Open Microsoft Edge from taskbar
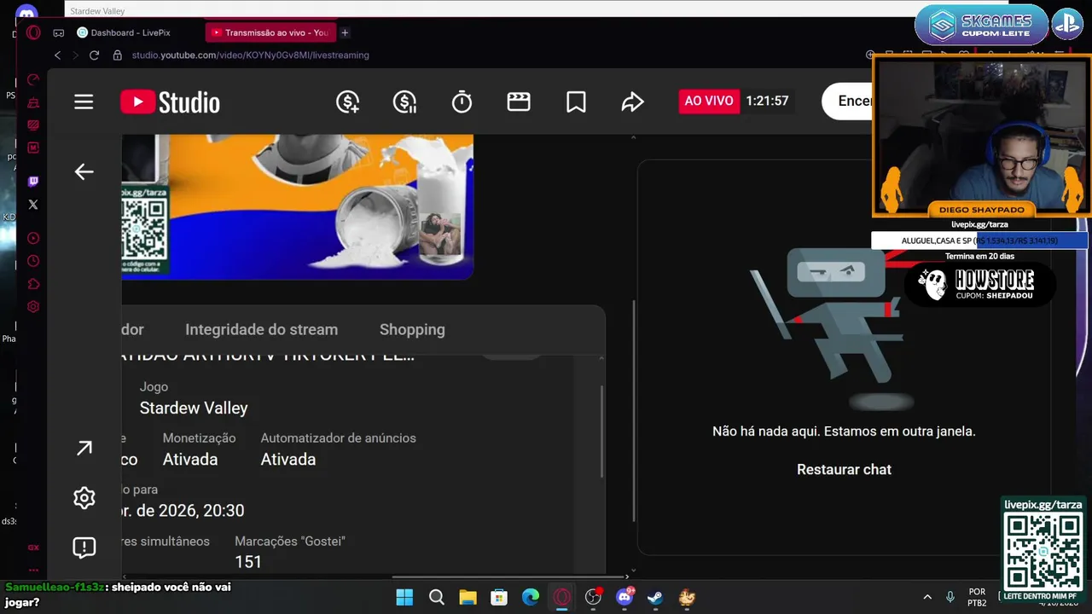 coord(531,598)
